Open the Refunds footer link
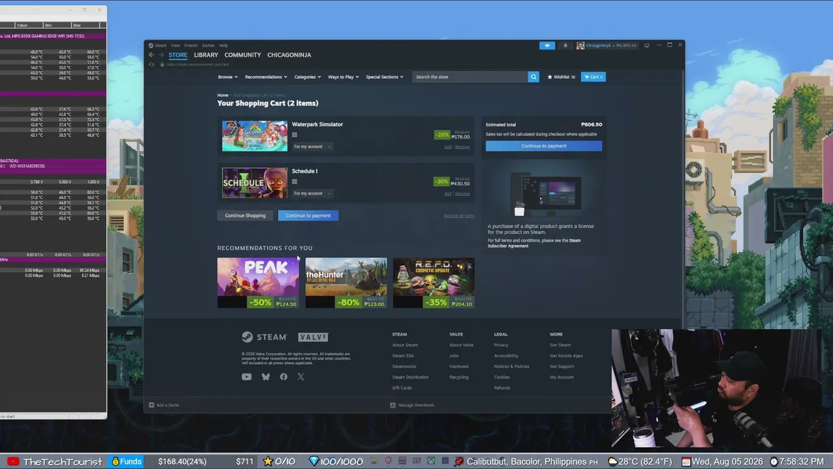 tap(502, 388)
